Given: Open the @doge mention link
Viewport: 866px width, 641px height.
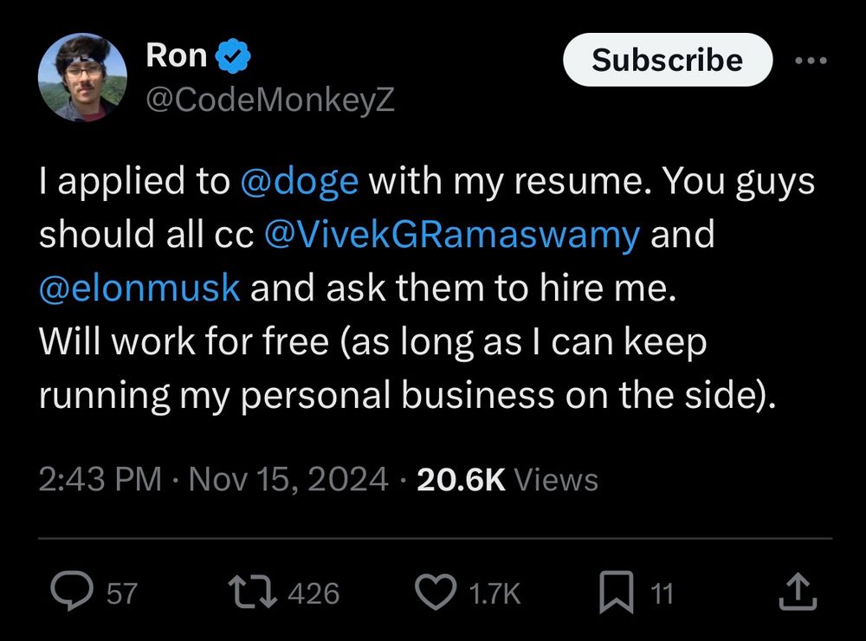Looking at the screenshot, I should (297, 182).
